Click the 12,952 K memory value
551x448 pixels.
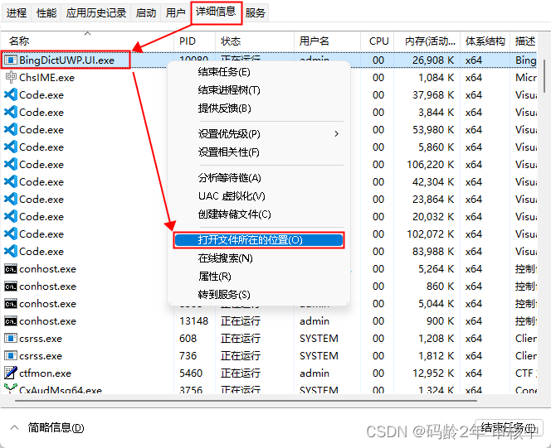[433, 373]
